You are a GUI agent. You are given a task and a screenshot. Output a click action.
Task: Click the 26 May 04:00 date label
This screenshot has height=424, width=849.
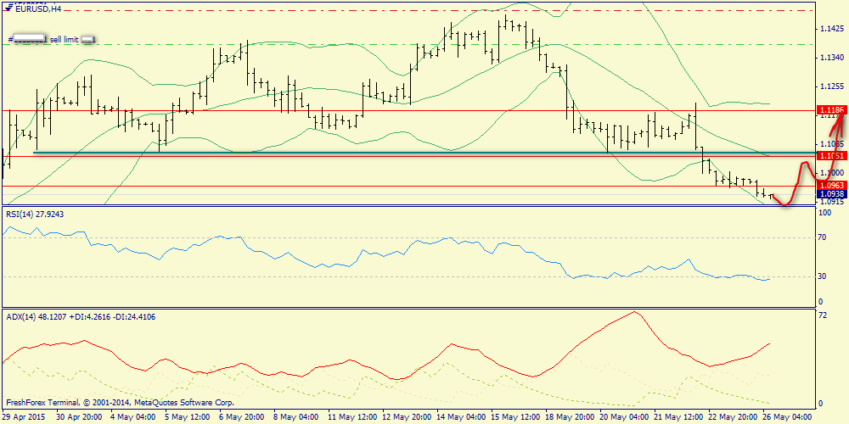click(x=787, y=417)
